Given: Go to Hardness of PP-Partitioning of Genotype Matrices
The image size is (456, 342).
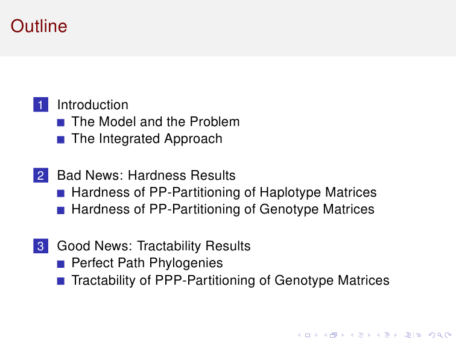Looking at the screenshot, I should 223,209.
